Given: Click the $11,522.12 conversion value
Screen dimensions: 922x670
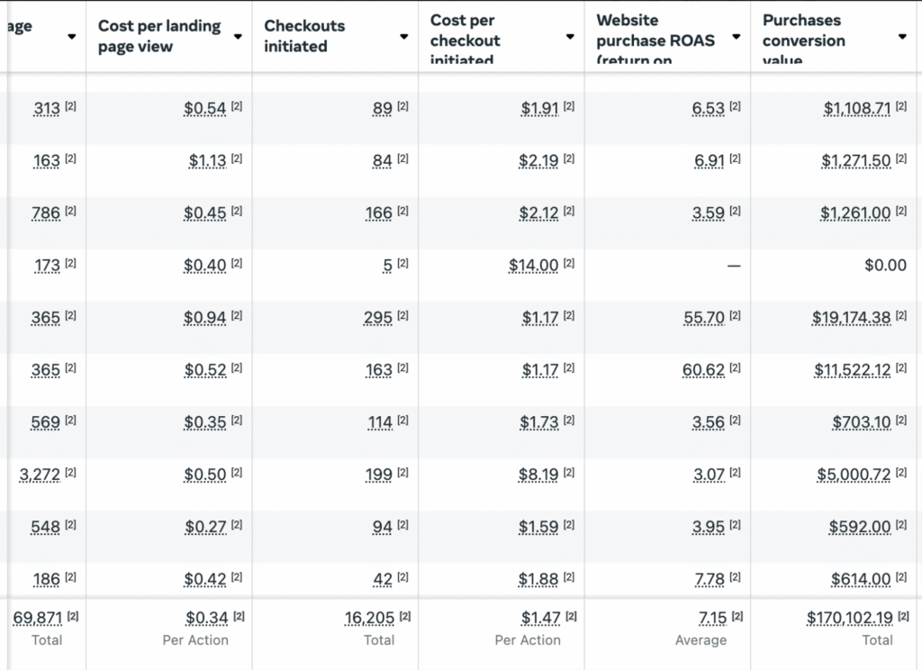Looking at the screenshot, I should click(854, 370).
